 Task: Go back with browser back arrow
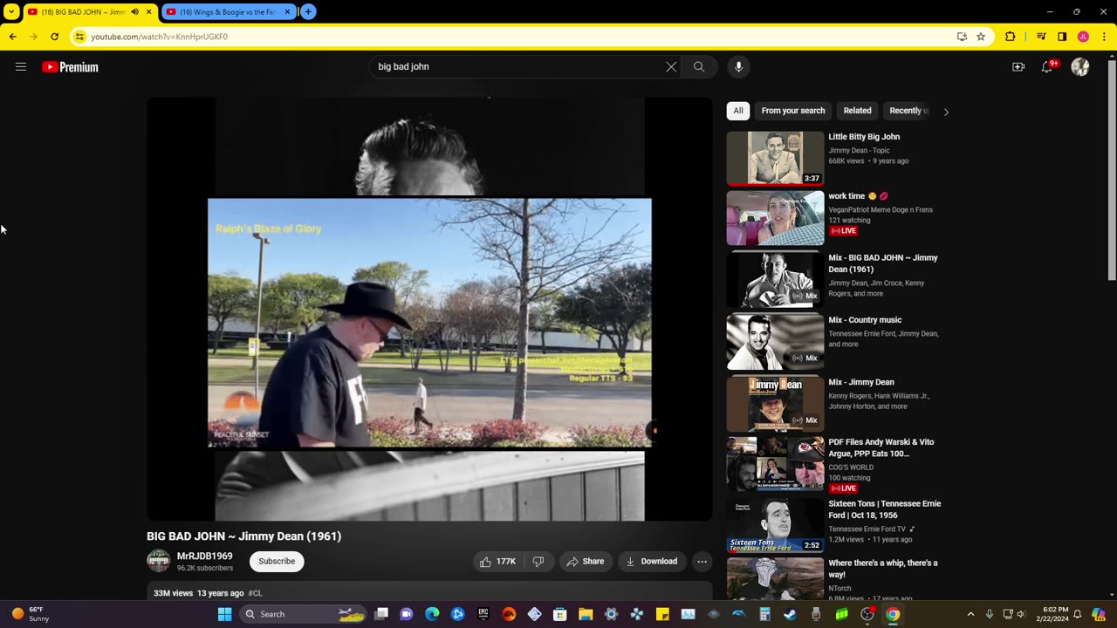[12, 37]
